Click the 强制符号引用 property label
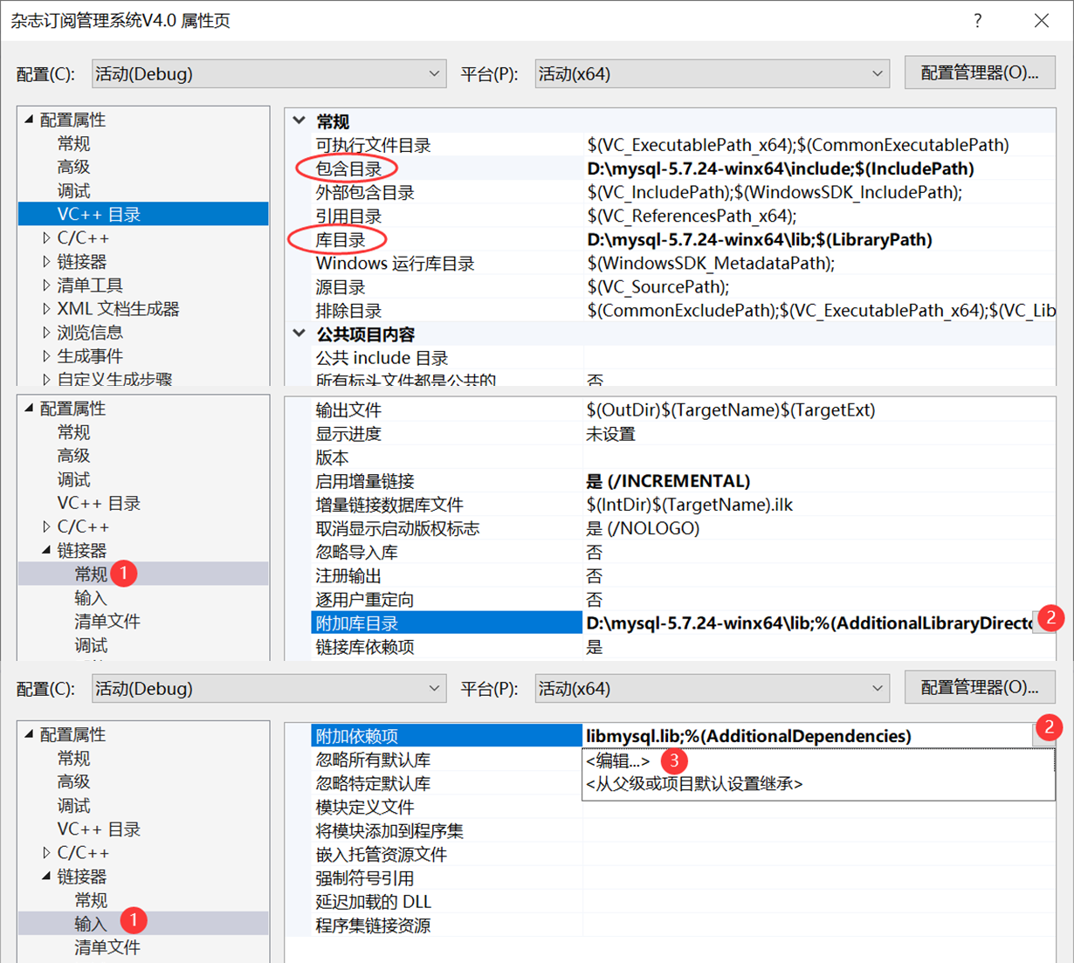This screenshot has height=963, width=1074. click(365, 878)
